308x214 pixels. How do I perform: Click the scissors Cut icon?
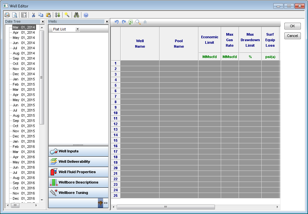coord(33,15)
